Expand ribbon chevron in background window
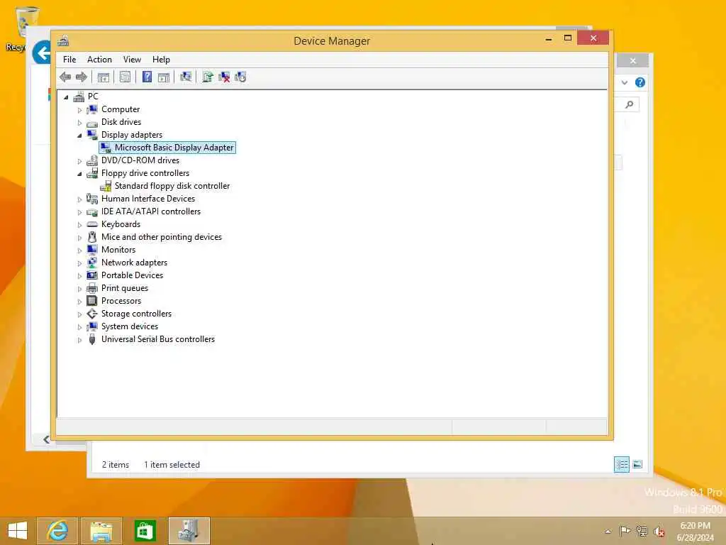Screen dimensions: 726x545 [x=625, y=82]
